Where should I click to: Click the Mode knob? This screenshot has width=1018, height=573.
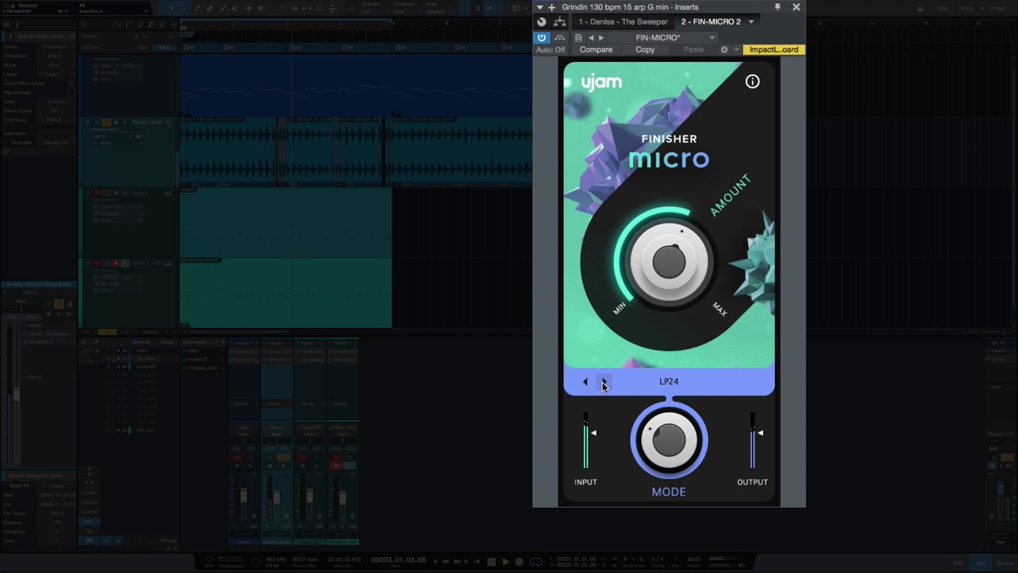(x=669, y=440)
